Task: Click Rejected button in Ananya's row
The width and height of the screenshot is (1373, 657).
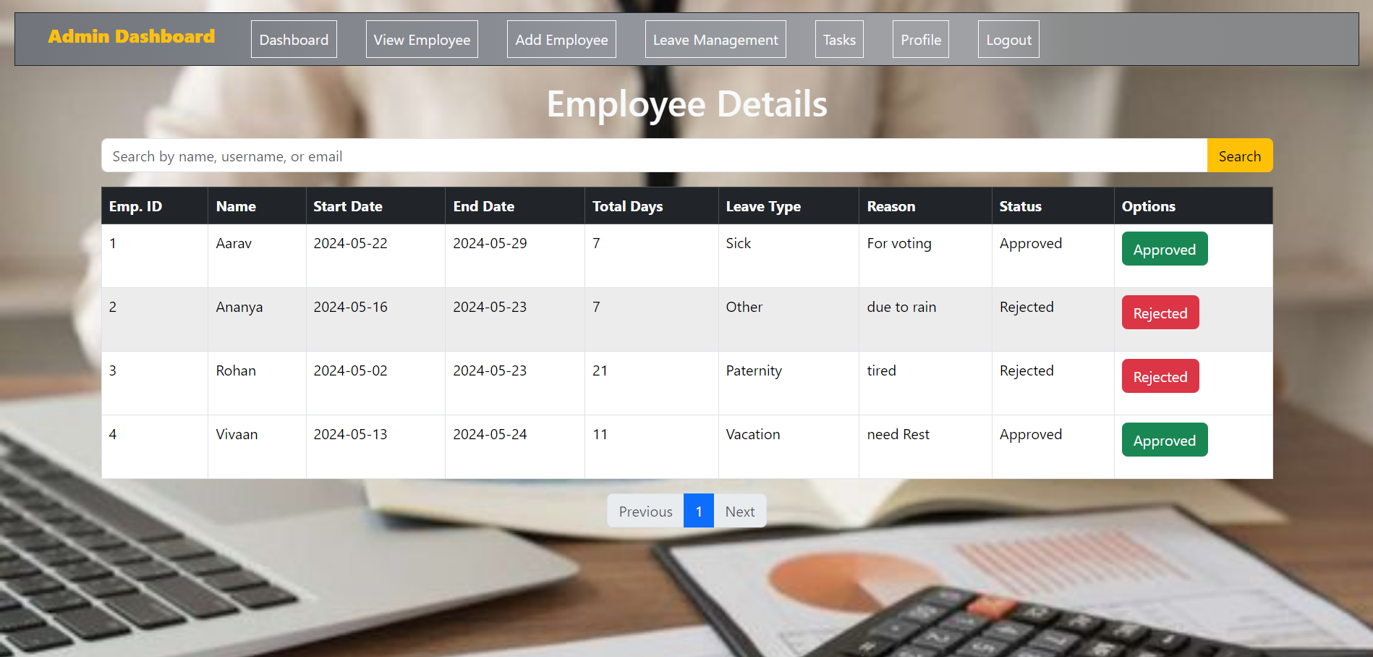Action: pyautogui.click(x=1160, y=313)
